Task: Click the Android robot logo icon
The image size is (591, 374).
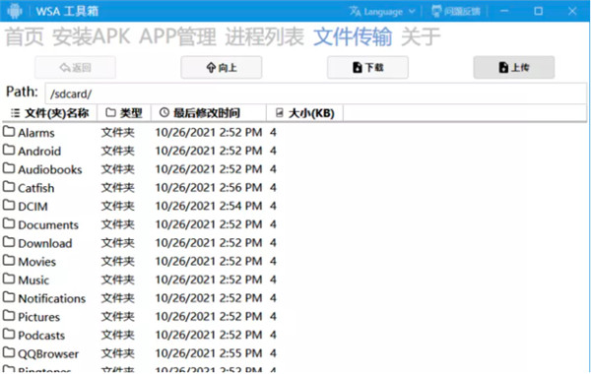Action: pos(15,11)
